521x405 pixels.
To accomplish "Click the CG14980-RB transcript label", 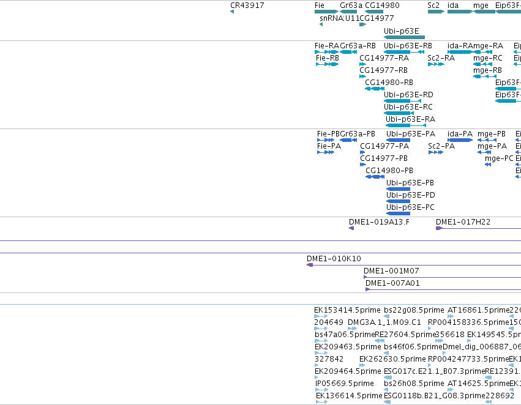I will pyautogui.click(x=389, y=83).
